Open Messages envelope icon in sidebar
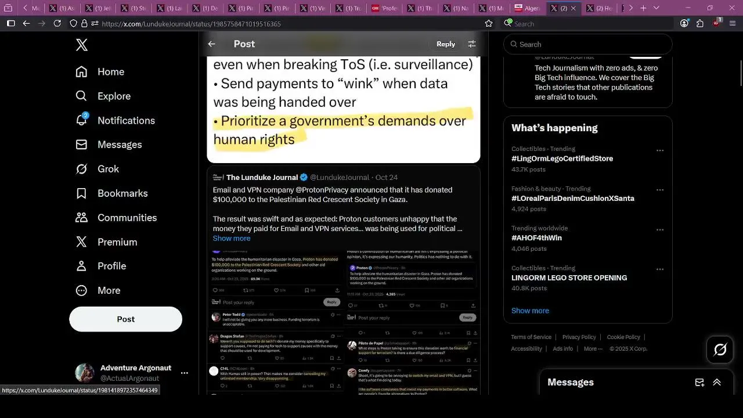Viewport: 743px width, 418px height. (x=82, y=145)
